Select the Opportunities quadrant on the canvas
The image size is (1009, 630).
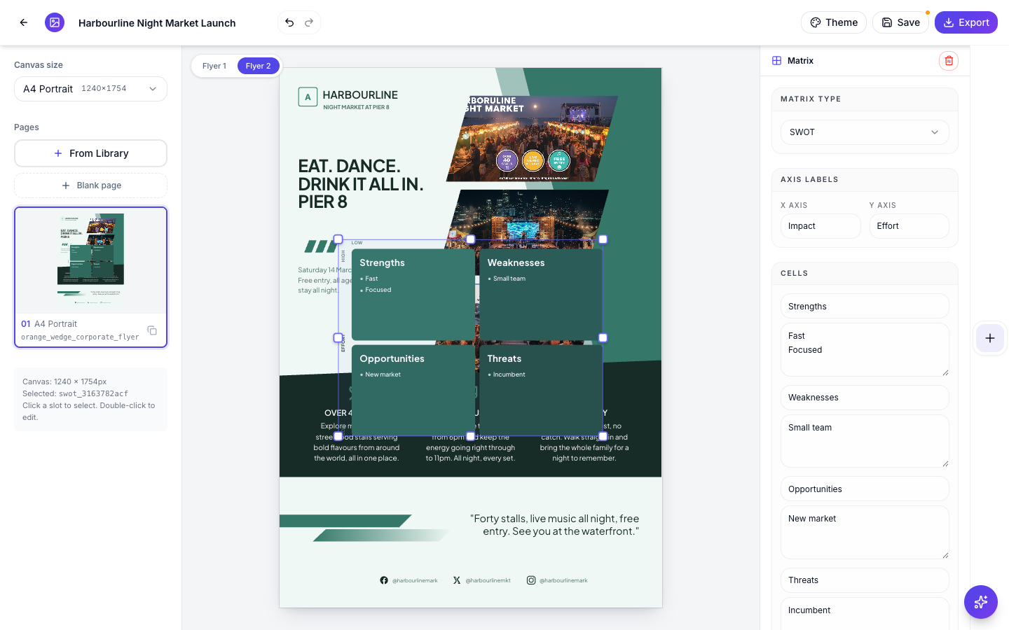tap(413, 391)
